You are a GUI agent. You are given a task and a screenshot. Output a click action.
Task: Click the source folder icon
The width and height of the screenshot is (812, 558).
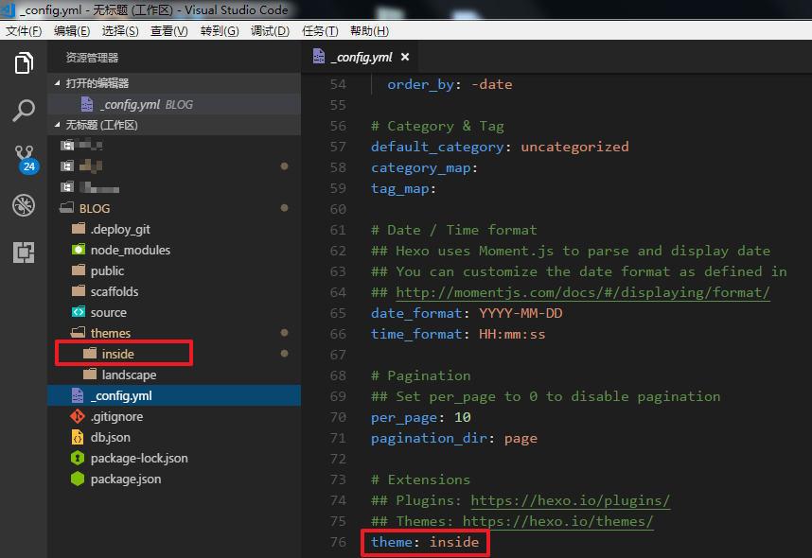coord(79,312)
